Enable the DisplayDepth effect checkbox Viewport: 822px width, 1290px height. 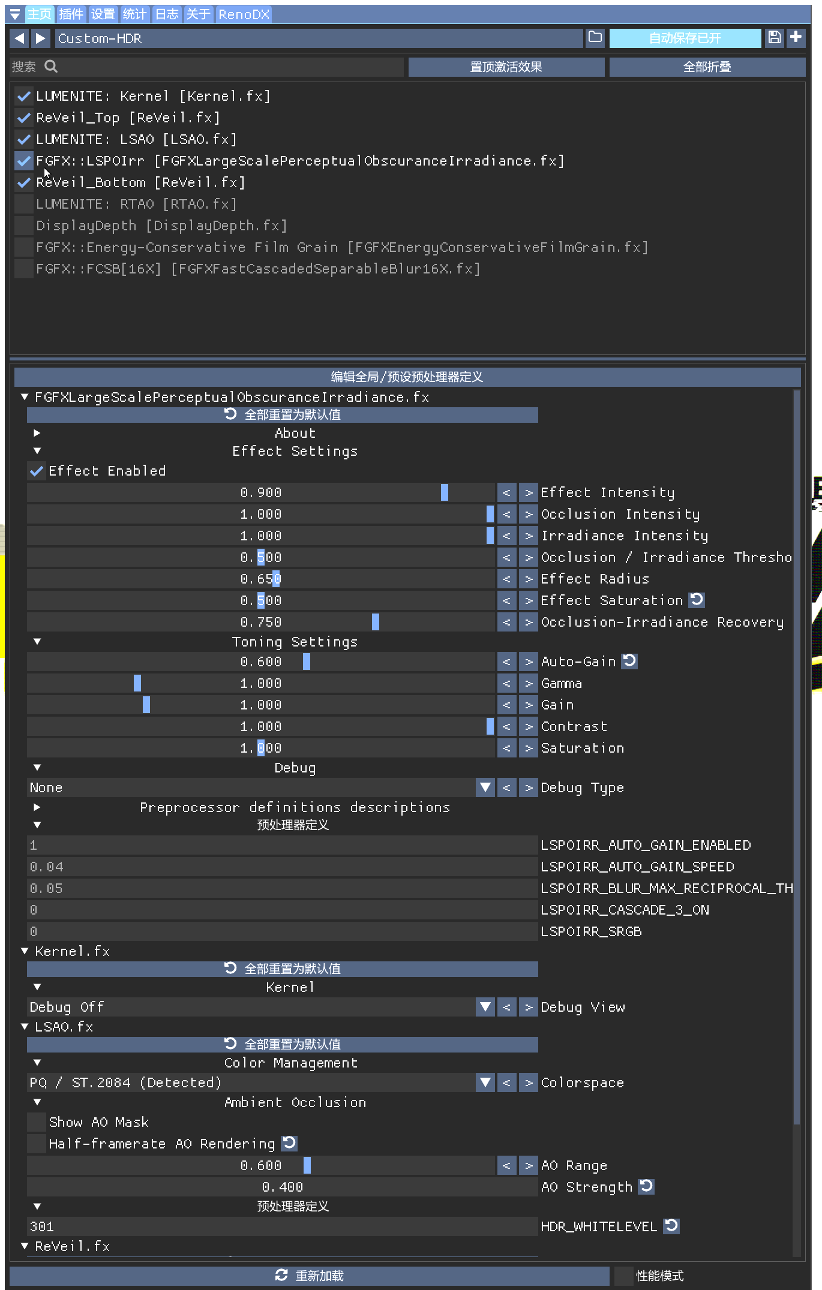24,225
